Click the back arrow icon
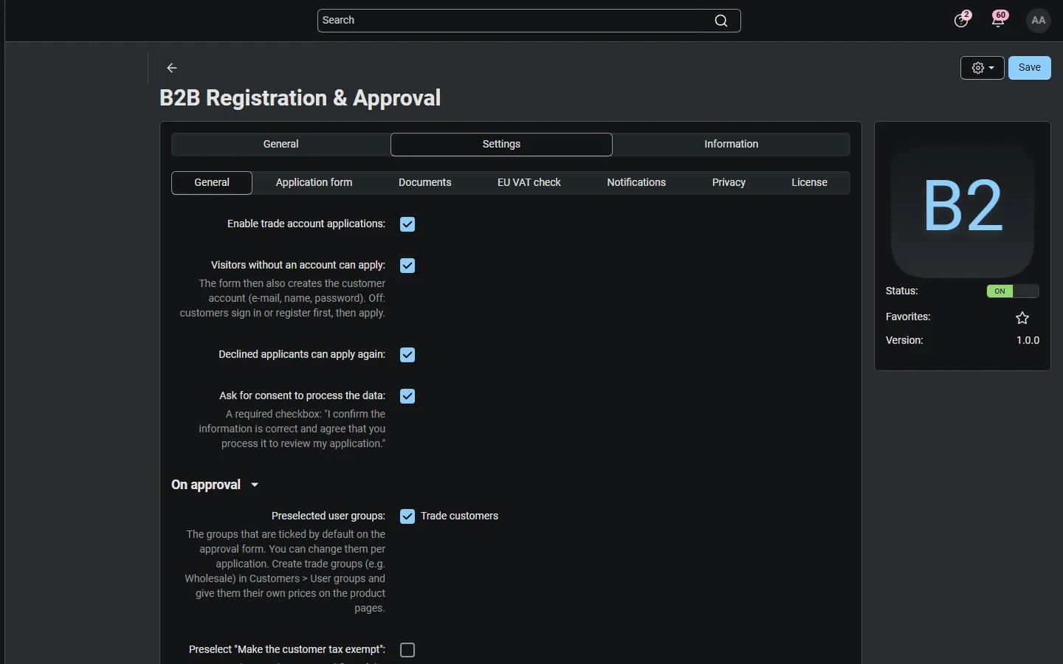This screenshot has height=664, width=1063. pyautogui.click(x=172, y=68)
